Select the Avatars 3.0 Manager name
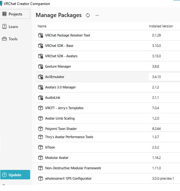This screenshot has width=180, height=191. (x=60, y=87)
